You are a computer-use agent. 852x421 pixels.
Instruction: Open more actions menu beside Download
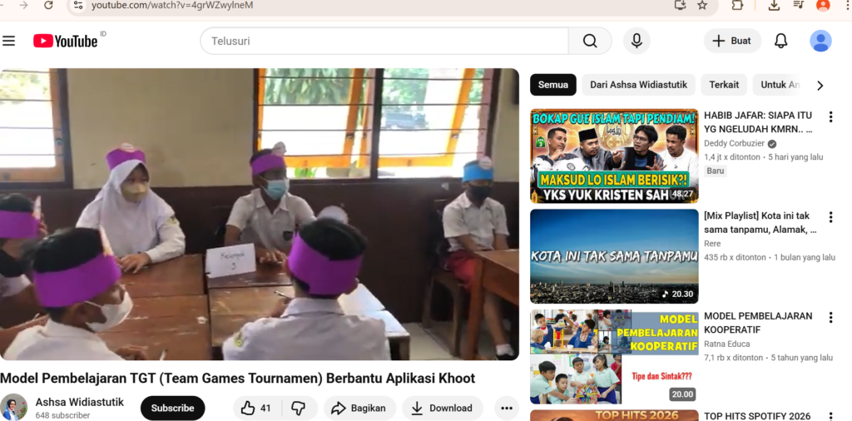(506, 408)
